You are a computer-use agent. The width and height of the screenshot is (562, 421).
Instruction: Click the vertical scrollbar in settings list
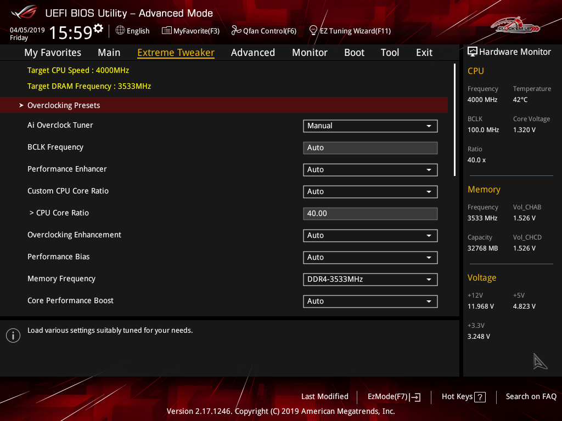coord(454,120)
